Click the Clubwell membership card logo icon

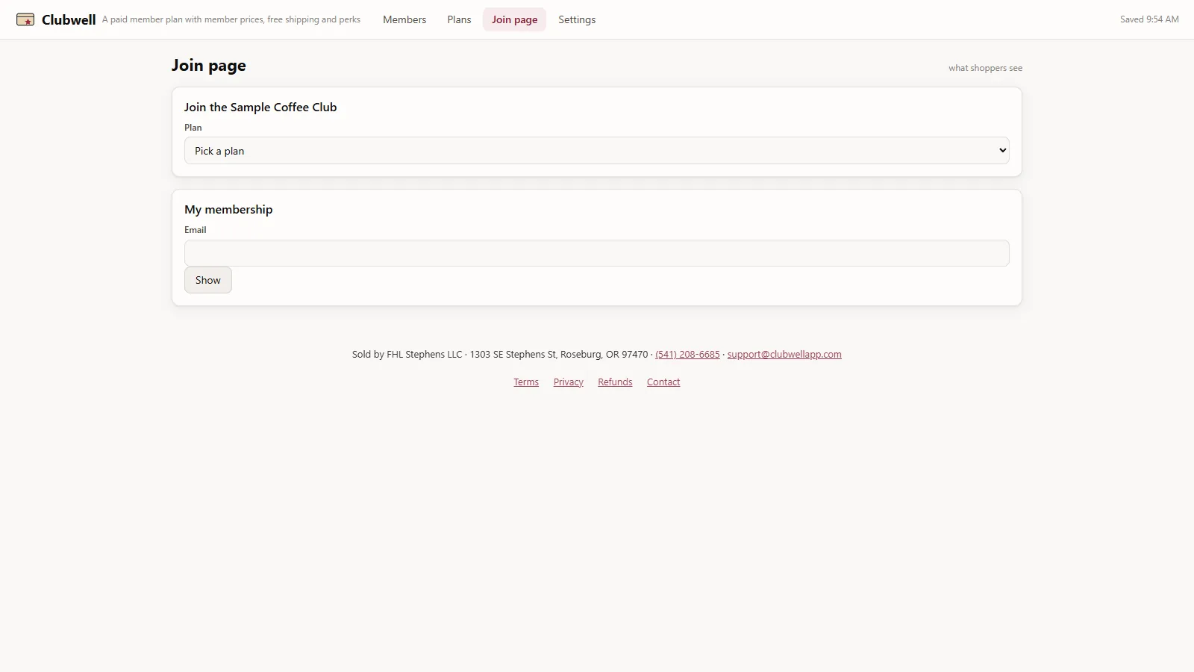[x=25, y=19]
